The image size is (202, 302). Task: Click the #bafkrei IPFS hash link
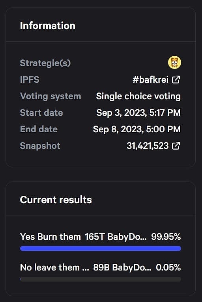click(x=150, y=80)
